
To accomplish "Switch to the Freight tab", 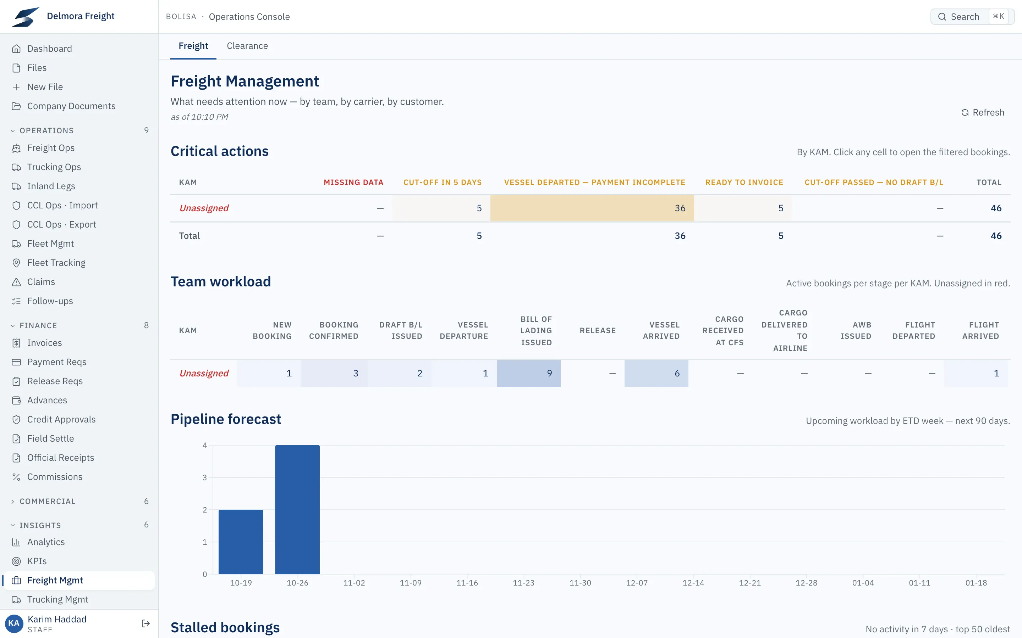I will [x=193, y=46].
